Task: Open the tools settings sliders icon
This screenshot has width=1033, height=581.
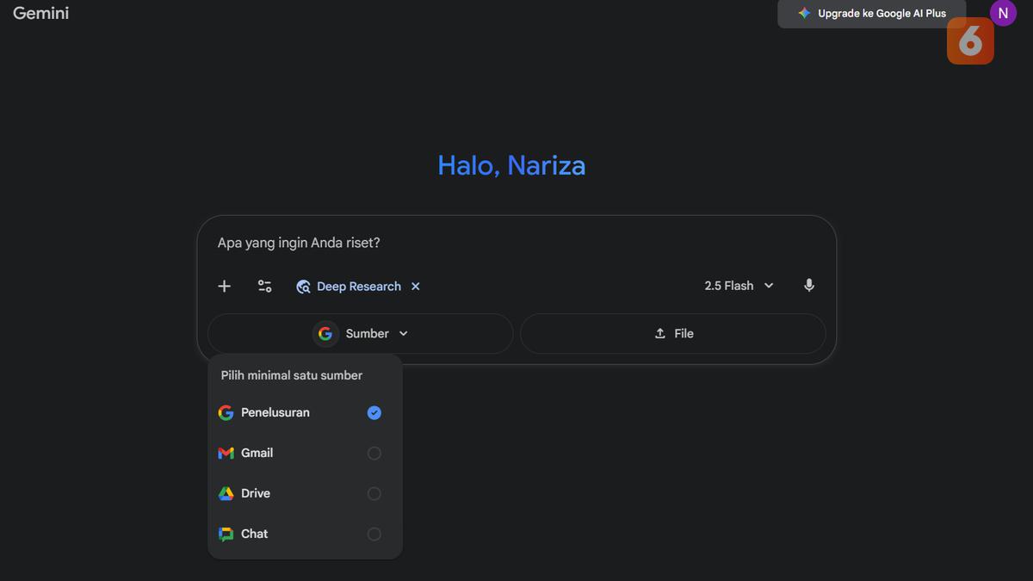Action: (x=265, y=287)
